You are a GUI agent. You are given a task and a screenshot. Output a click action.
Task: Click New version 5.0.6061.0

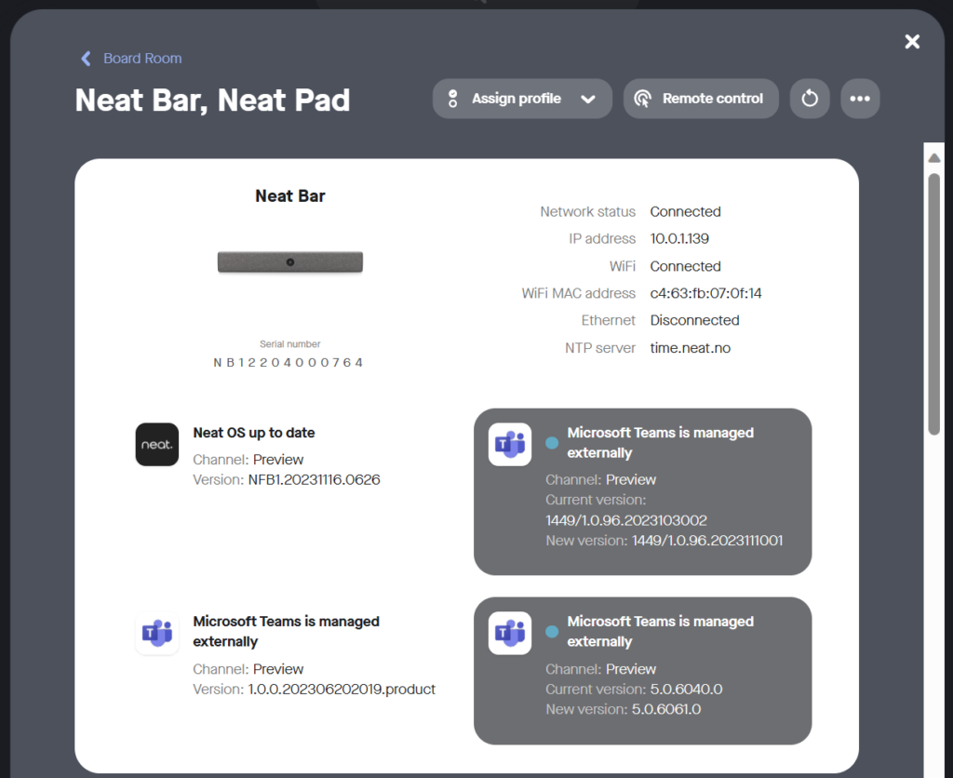[666, 709]
